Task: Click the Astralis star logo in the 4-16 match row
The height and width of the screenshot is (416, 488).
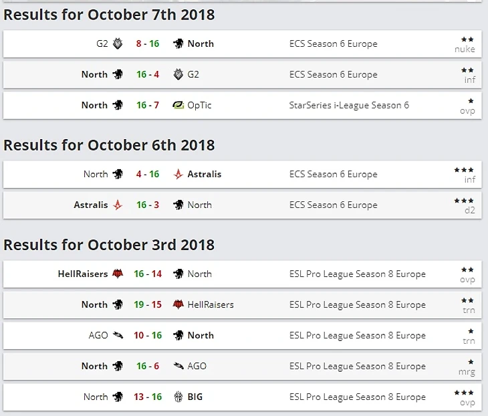Action: coord(178,174)
